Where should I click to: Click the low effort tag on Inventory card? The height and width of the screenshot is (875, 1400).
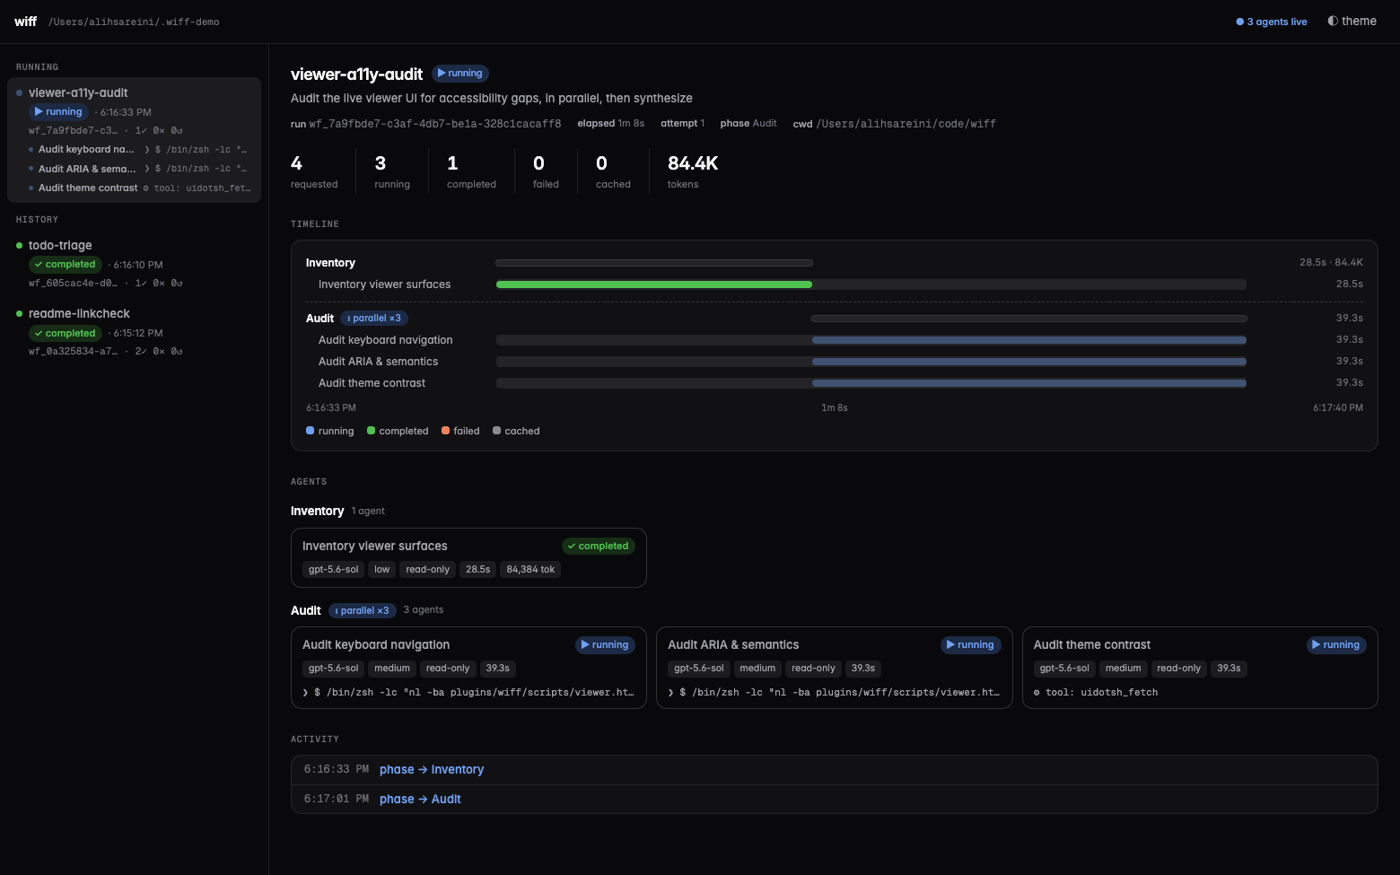381,570
